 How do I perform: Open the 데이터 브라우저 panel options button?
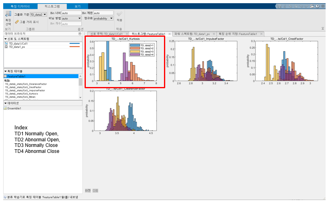pos(80,34)
